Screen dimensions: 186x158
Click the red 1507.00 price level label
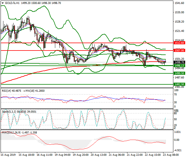179,51
